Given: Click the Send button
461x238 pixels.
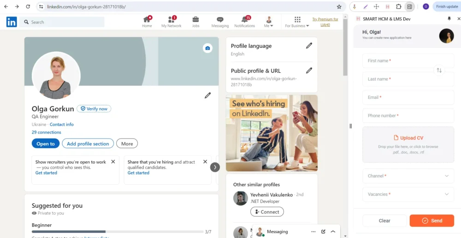Looking at the screenshot, I should pos(431,221).
